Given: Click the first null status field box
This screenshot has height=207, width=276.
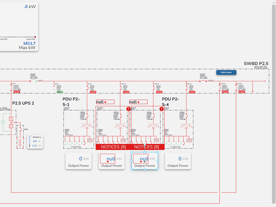Looking at the screenshot, I should [x=105, y=102].
